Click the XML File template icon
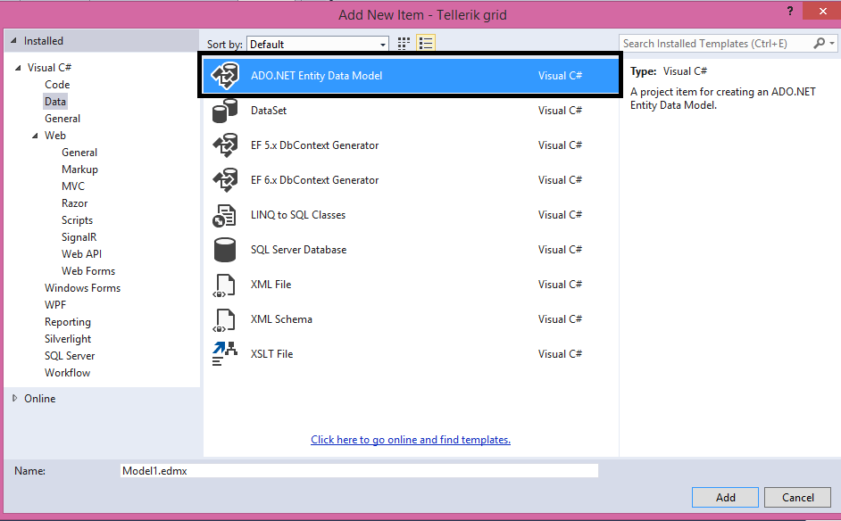The height and width of the screenshot is (521, 841). (x=224, y=285)
